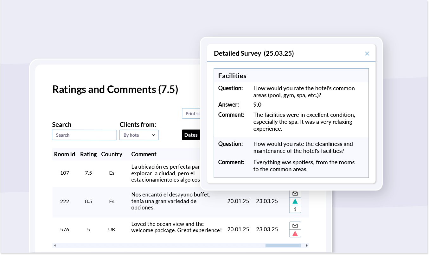Click the teal warning icon for room 222
429x255 pixels.
click(295, 202)
